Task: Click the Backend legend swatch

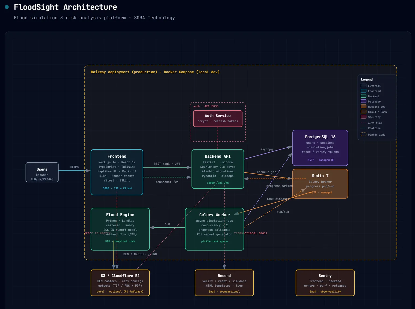Action: point(364,96)
